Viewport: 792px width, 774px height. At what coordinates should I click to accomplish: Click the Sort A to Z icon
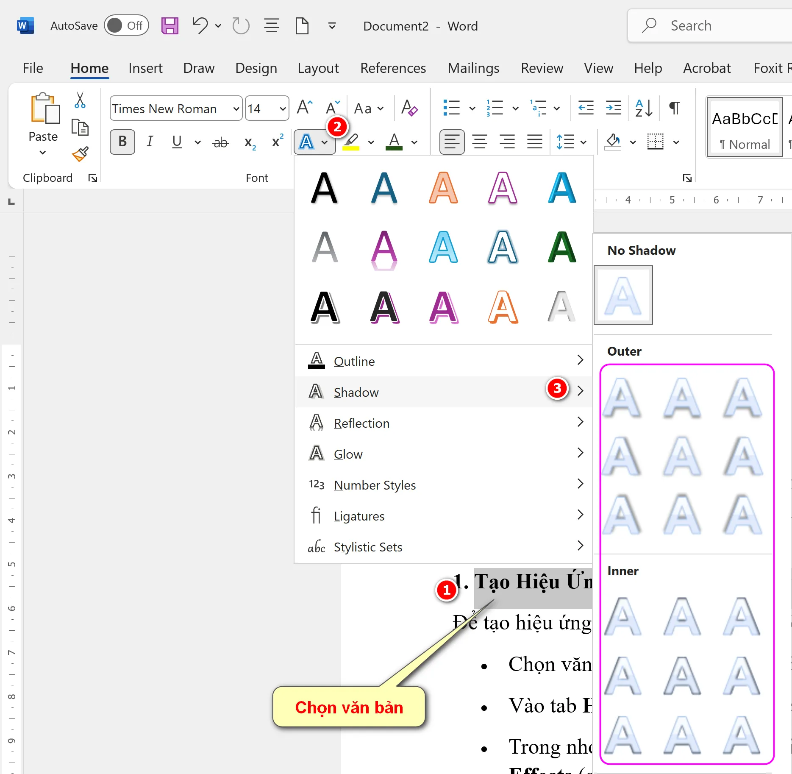643,108
